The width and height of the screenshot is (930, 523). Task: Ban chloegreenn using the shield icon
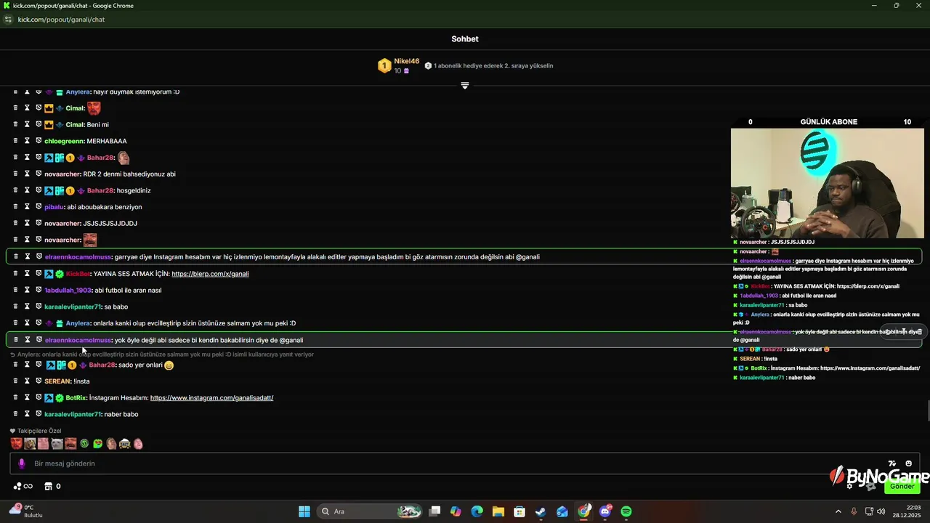coord(39,141)
